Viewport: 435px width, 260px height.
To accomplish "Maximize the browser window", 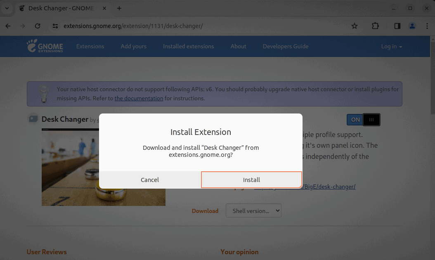I will point(410,8).
